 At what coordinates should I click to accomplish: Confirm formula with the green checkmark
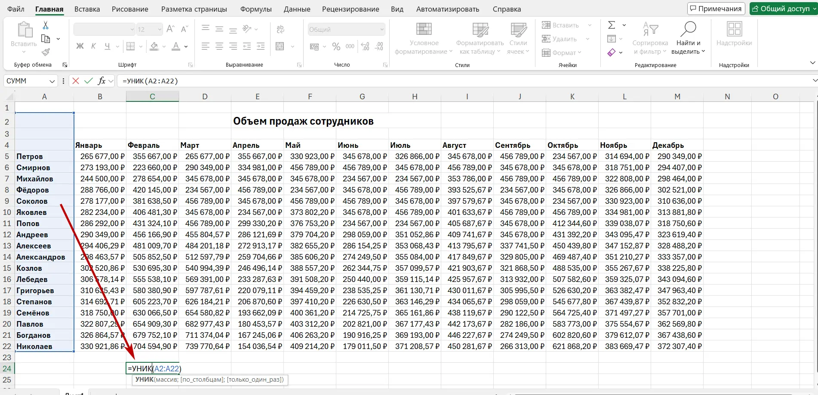pyautogui.click(x=88, y=80)
